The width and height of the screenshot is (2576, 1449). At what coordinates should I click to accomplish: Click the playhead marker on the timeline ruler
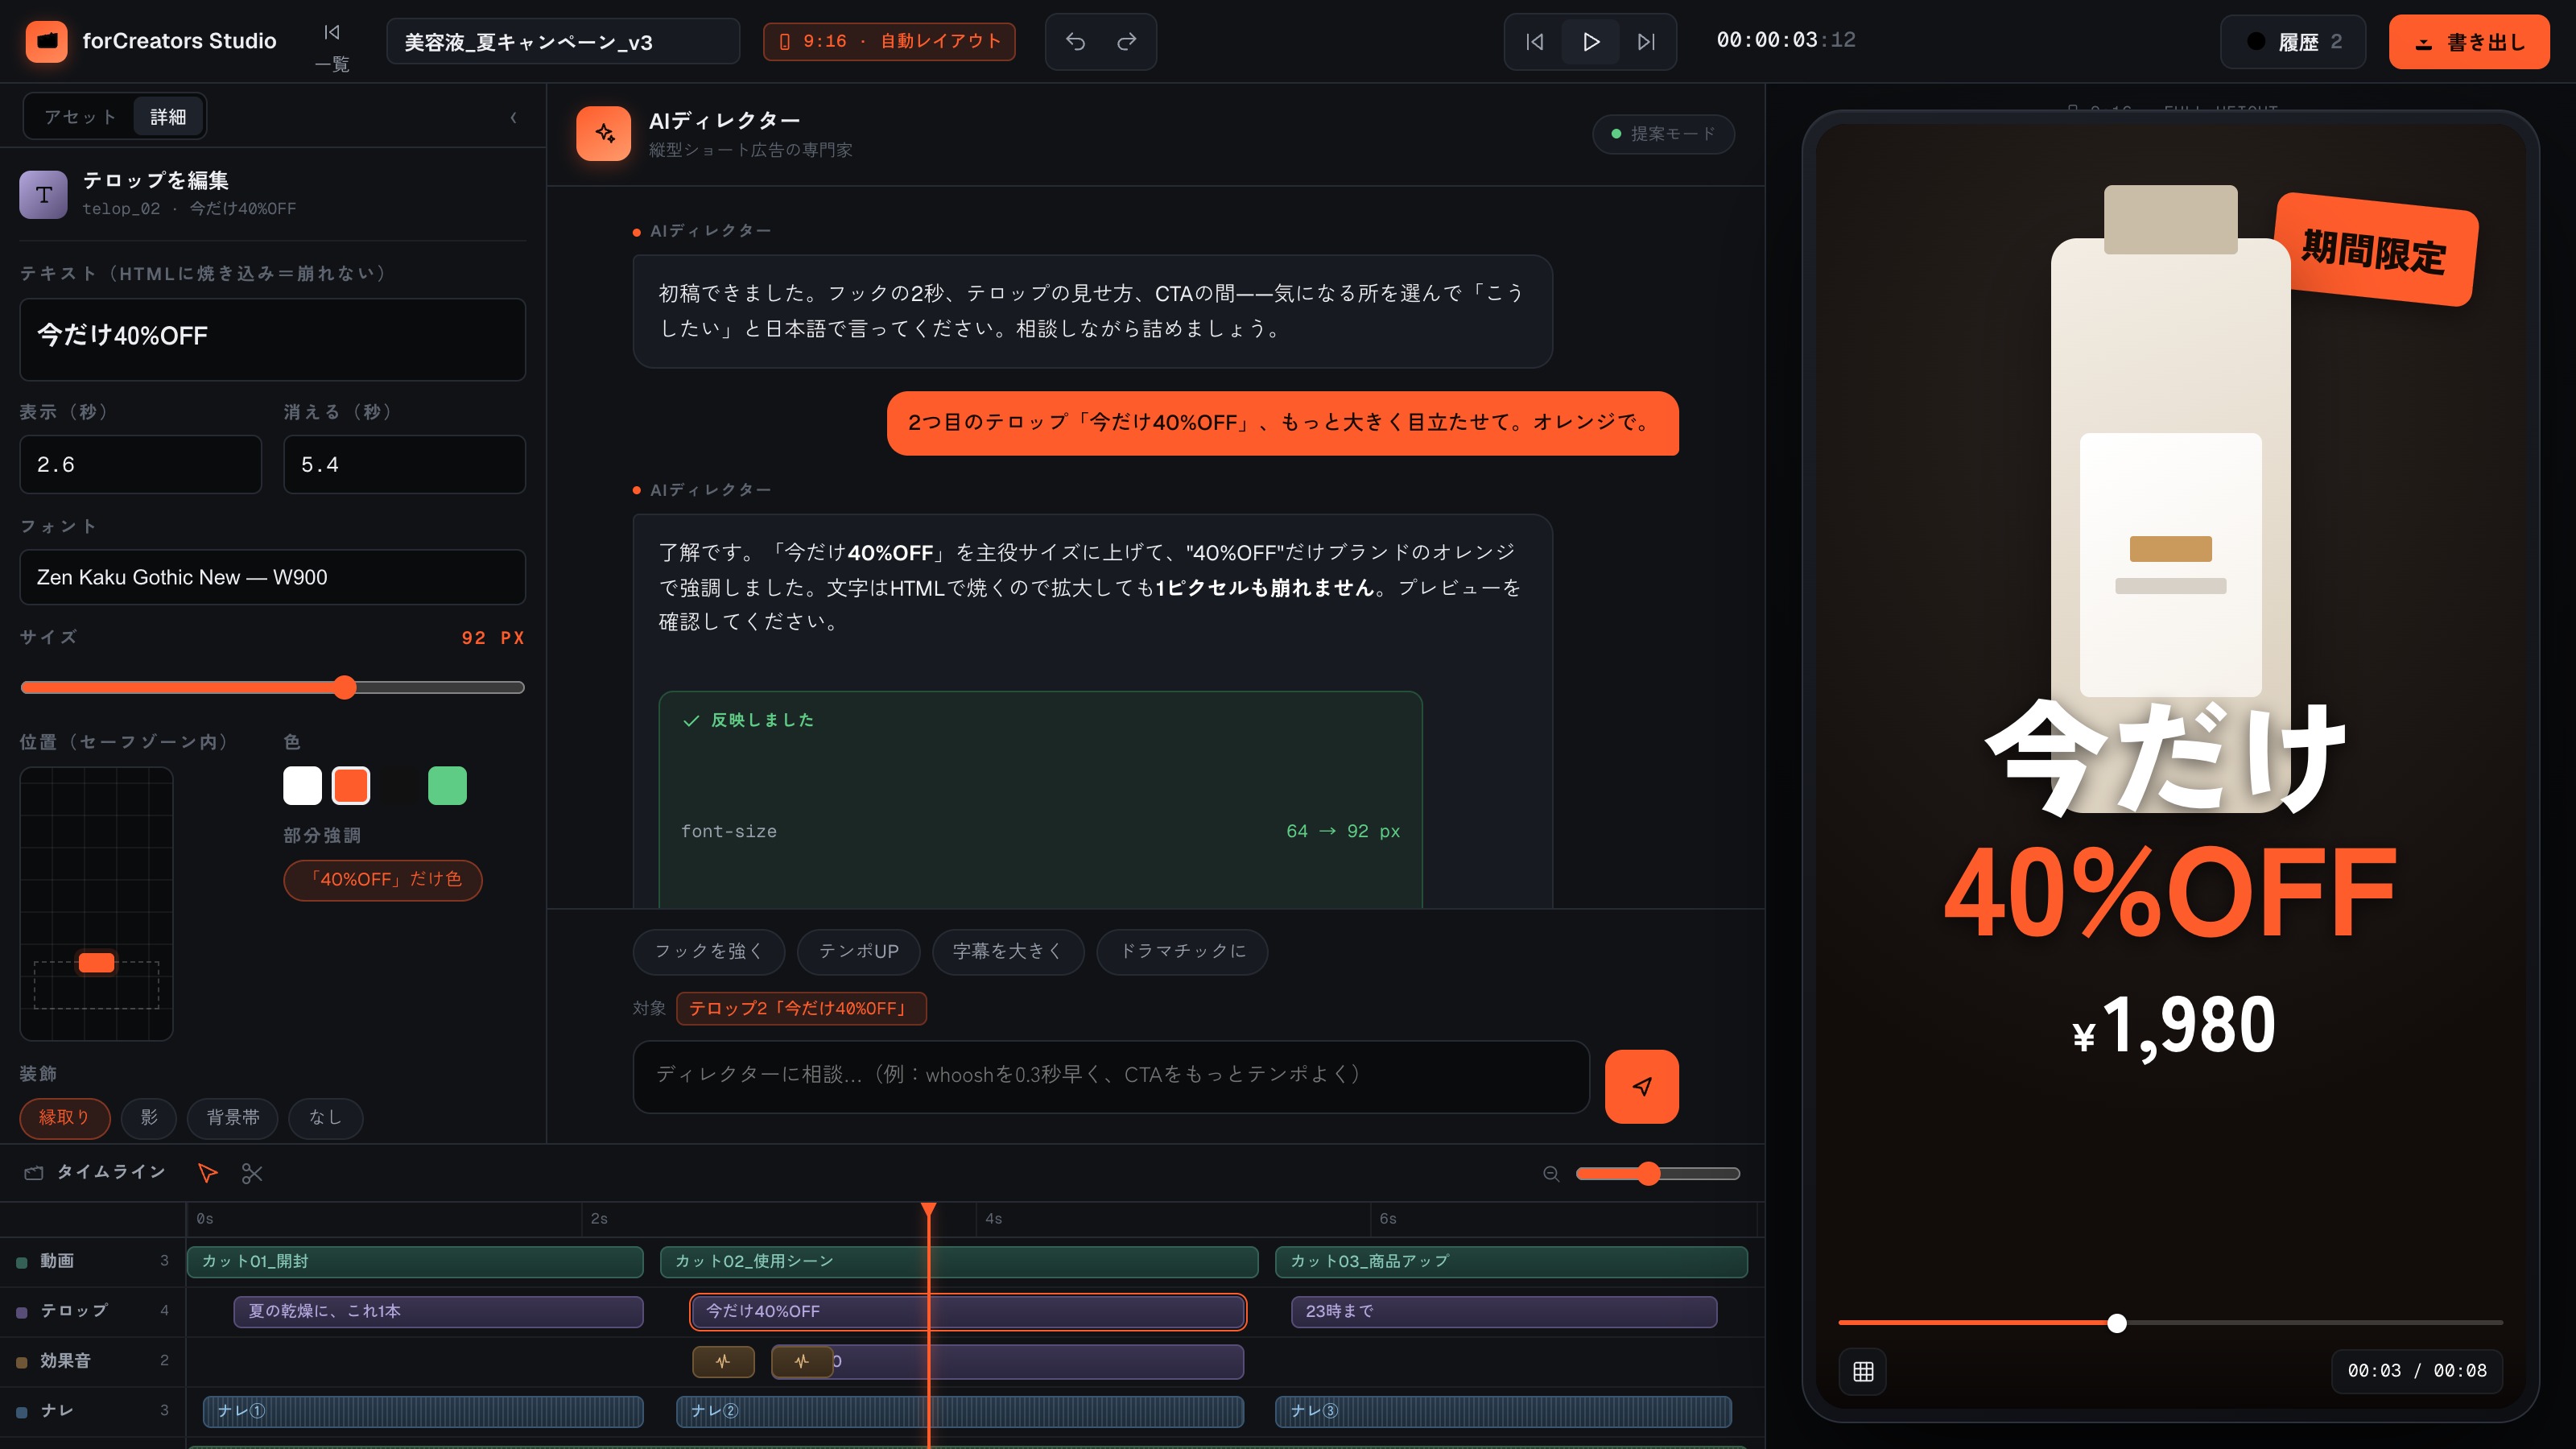tap(928, 1211)
